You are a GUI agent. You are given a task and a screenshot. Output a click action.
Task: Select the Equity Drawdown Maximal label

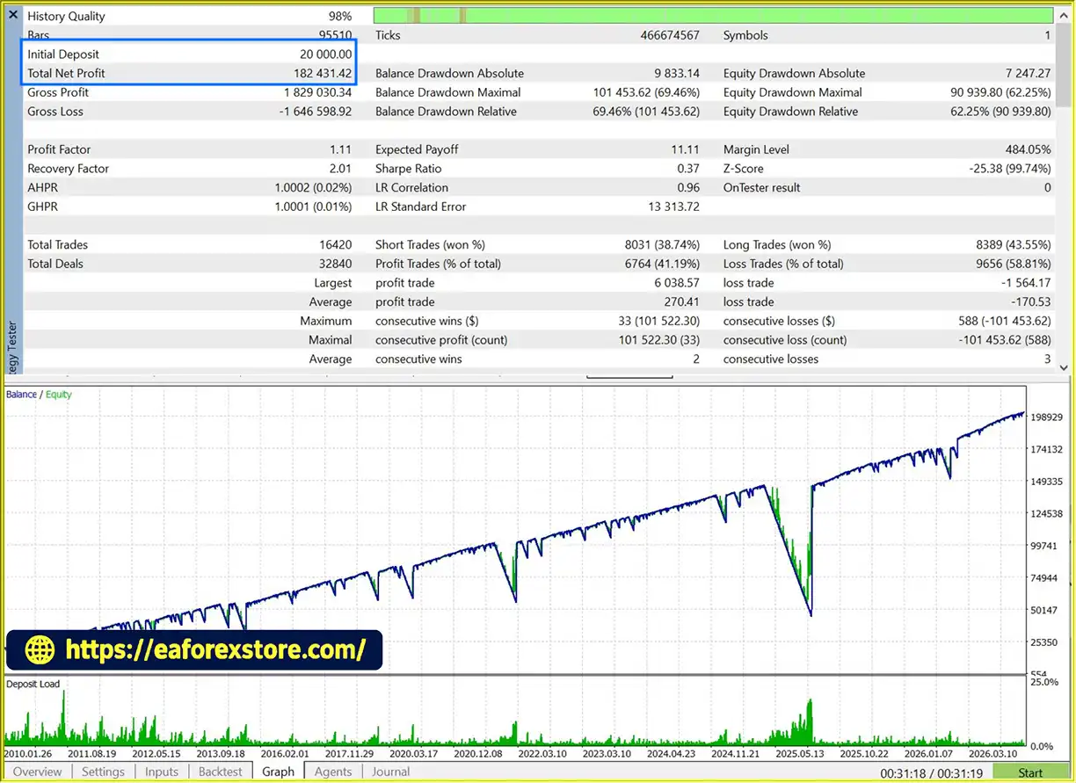tap(792, 92)
